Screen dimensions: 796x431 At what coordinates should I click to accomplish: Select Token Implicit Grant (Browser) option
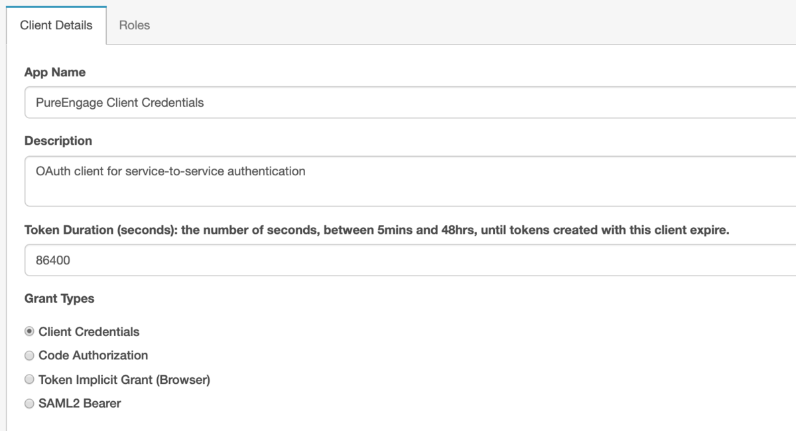click(29, 380)
